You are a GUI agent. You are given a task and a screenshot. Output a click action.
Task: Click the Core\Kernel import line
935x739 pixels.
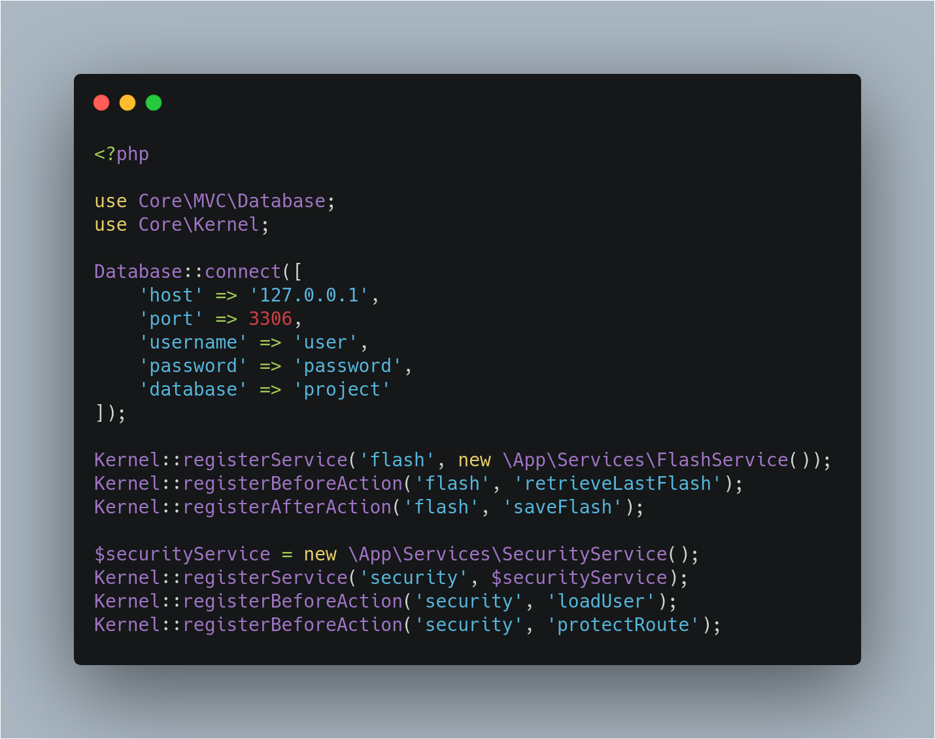coord(182,225)
